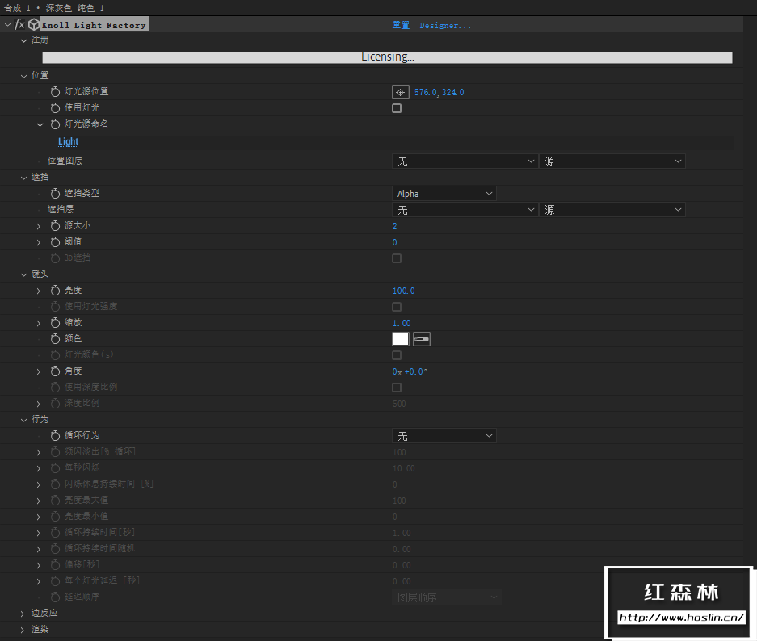Enable the 使用灯光 checkbox

click(x=397, y=107)
